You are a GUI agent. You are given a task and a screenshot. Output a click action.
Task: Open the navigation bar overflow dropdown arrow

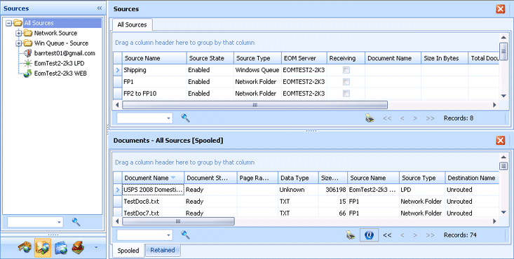96,248
